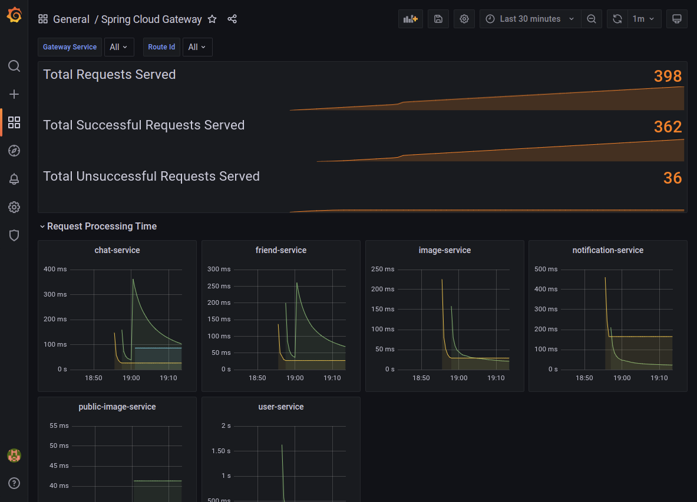Screen dimensions: 697x502
Task: Click the yellow spike in notification-service graph
Action: (606, 279)
